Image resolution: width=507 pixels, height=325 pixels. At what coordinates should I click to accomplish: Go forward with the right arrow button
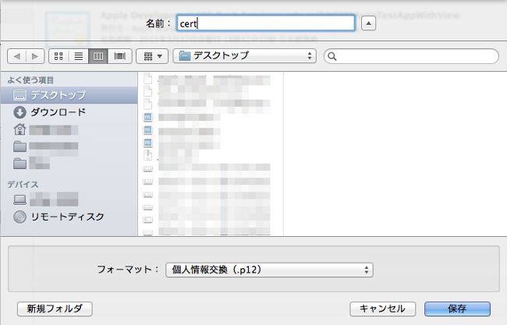[35, 56]
